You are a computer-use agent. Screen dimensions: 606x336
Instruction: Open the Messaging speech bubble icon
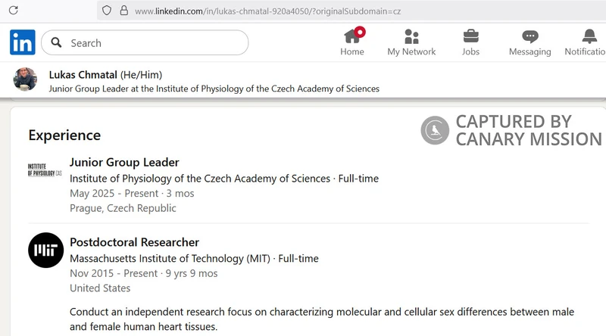tap(529, 36)
